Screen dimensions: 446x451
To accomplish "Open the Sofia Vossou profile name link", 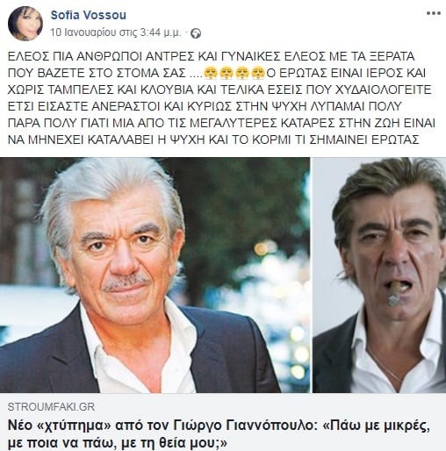I will [x=89, y=15].
